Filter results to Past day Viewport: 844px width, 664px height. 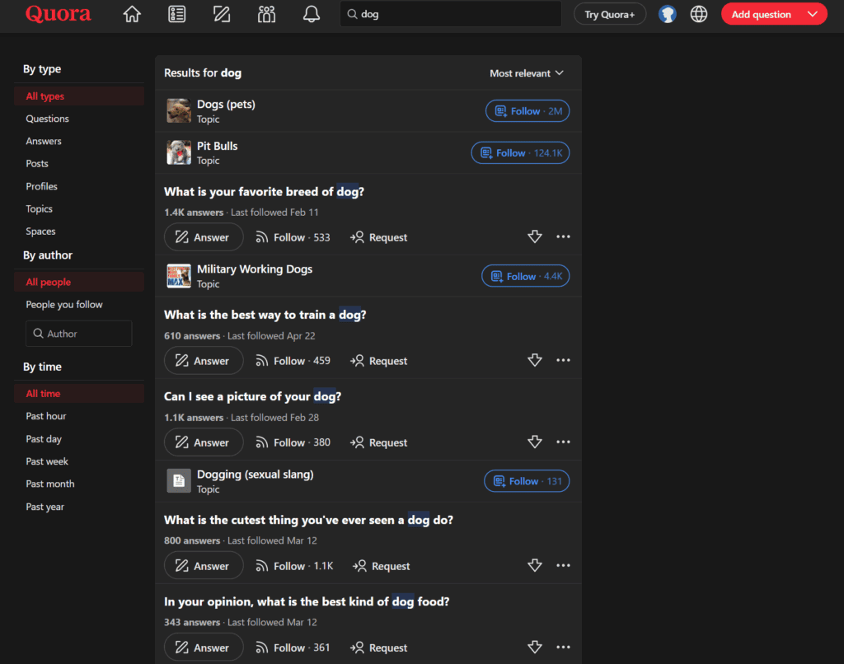79,439
